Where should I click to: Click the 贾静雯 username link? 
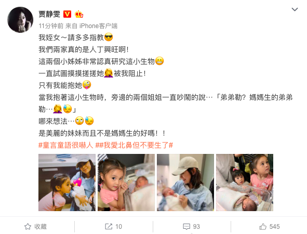[49, 14]
